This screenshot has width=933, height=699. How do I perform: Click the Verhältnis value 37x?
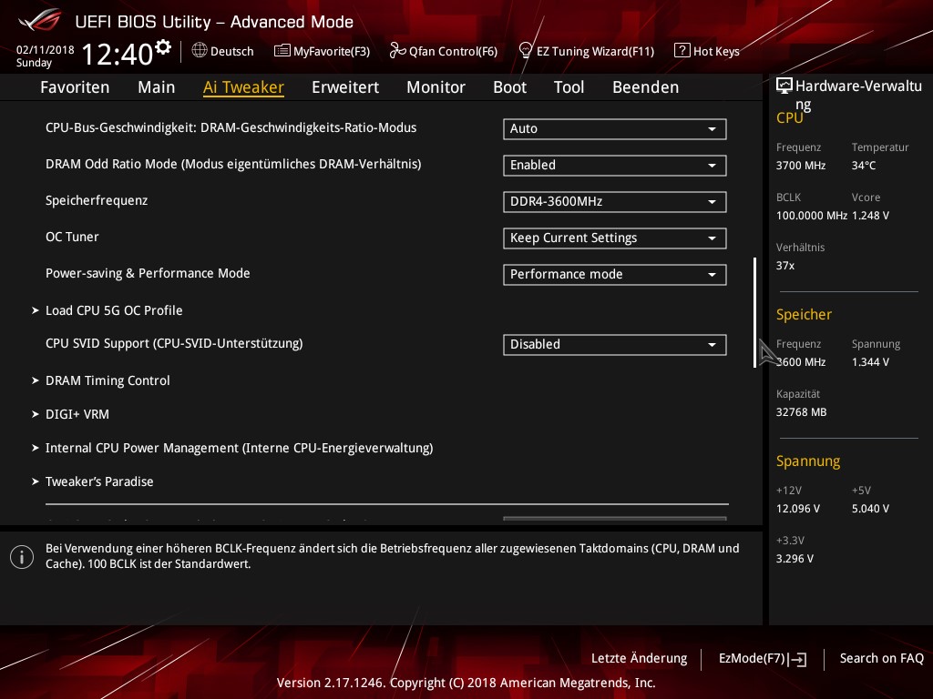[x=784, y=266]
